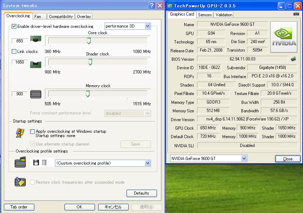Viewport: 303px width, 213px height.
Task: Click the Tab order button
Action: pyautogui.click(x=19, y=207)
